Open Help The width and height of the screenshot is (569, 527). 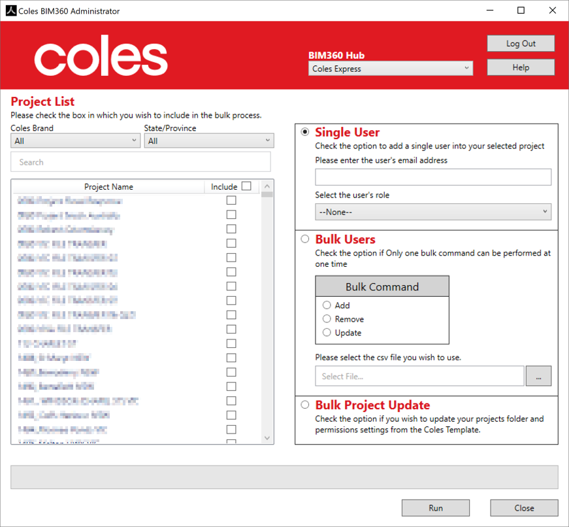pyautogui.click(x=521, y=67)
